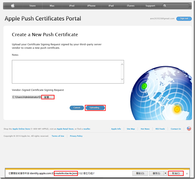The width and height of the screenshot is (195, 179).
Task: Click the Apple logo in navigation bar
Action: coord(13,5)
